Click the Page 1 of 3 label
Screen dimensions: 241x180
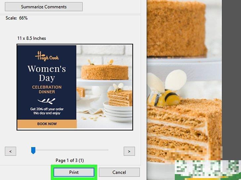click(70, 161)
